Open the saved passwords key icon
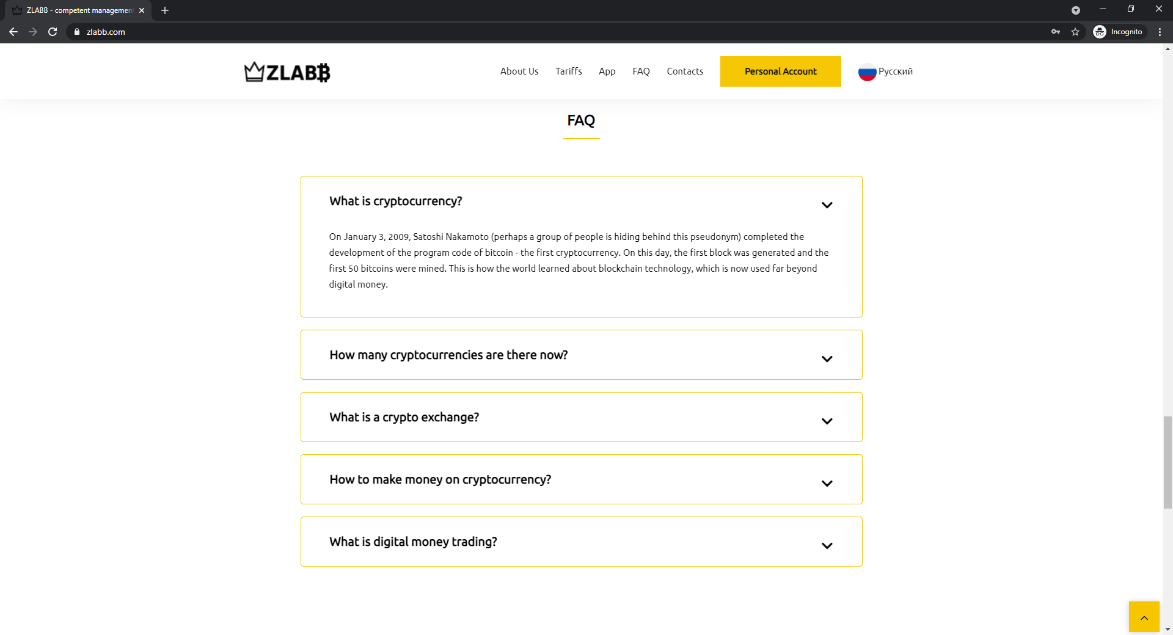This screenshot has width=1173, height=635. [1056, 32]
